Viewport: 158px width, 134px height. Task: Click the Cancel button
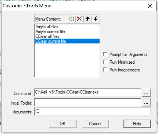(95, 124)
